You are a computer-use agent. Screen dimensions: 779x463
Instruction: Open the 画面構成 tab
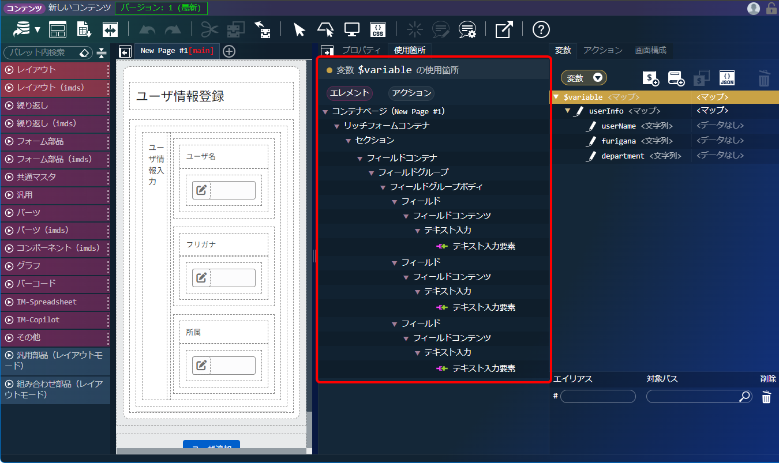coord(651,50)
